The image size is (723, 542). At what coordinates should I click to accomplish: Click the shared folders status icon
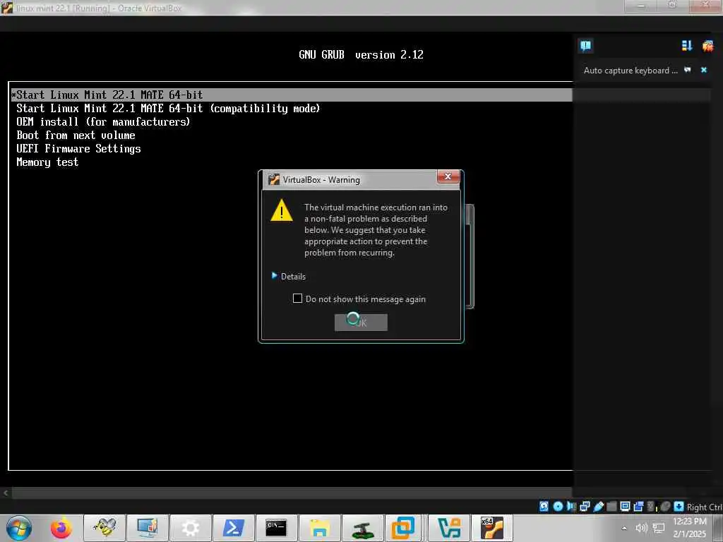tap(611, 506)
